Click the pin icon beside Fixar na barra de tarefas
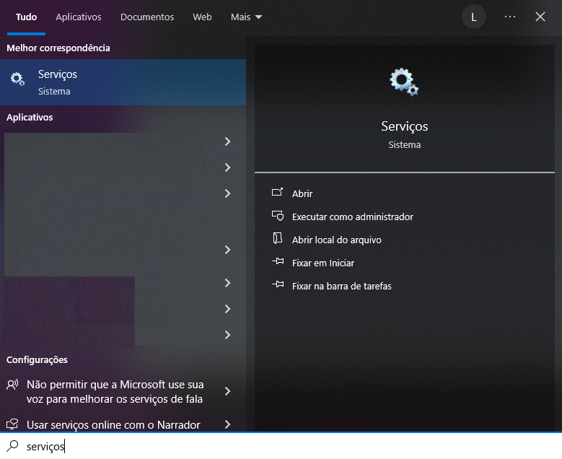The height and width of the screenshot is (459, 562). 278,284
